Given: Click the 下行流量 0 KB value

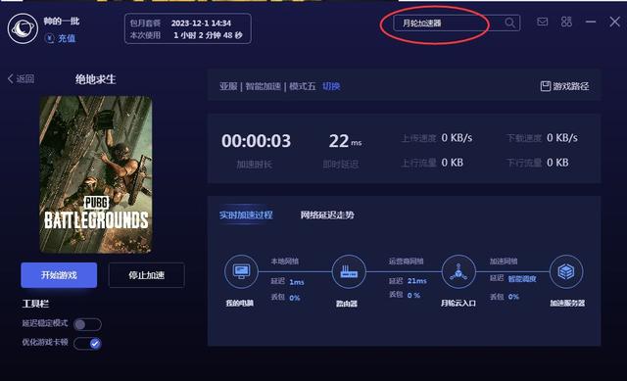Looking at the screenshot, I should 557,163.
